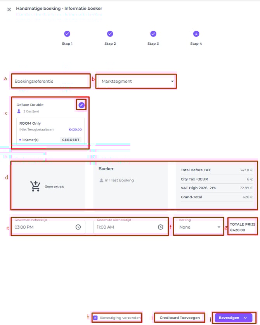Screen dimensions: 260x325
Task: Click the Gewenste inchecktijd time field
Action: (43, 227)
